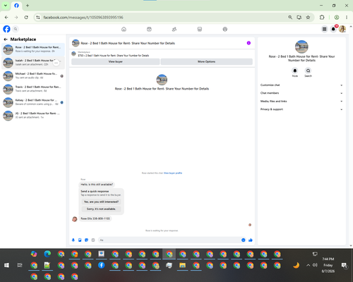The height and width of the screenshot is (282, 353).
Task: Open the tab search dropdown arrow
Action: click(6, 6)
